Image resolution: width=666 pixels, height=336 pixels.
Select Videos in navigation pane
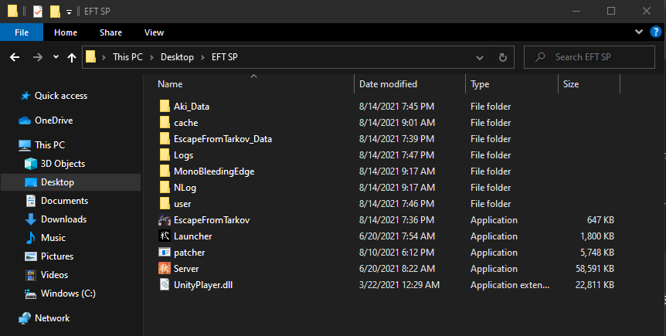pos(54,275)
